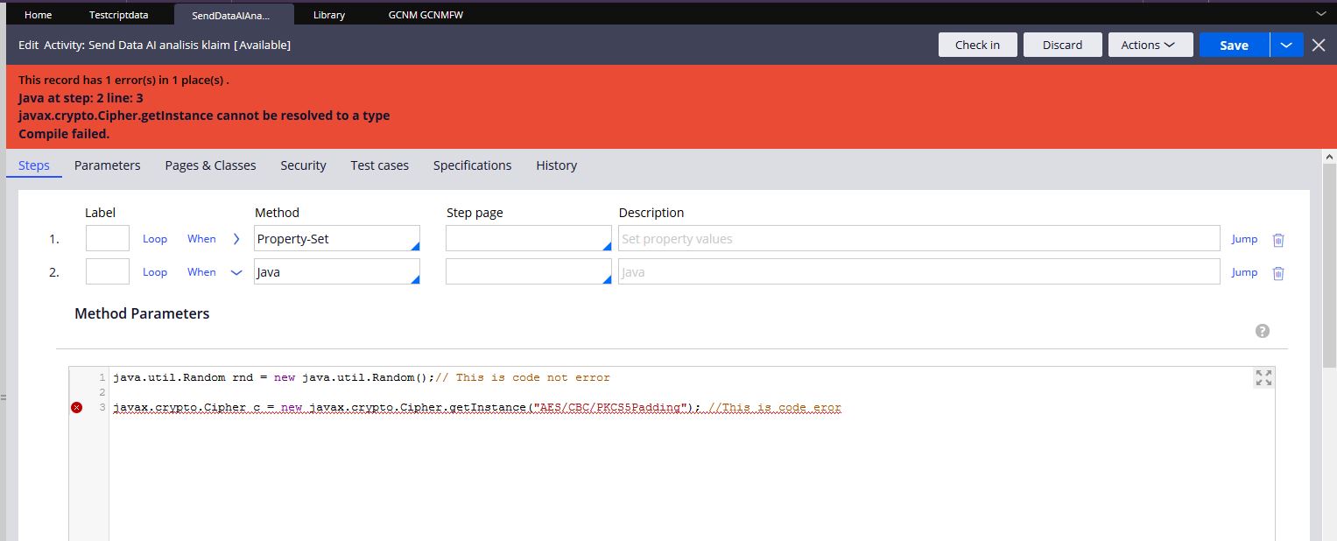The image size is (1337, 541).
Task: Open the Jump link on step 1
Action: point(1243,238)
